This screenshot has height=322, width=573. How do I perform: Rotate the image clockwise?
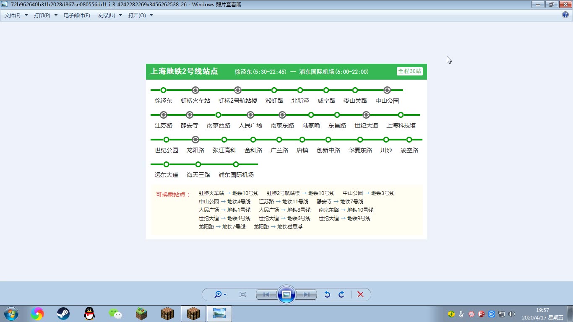[341, 295]
